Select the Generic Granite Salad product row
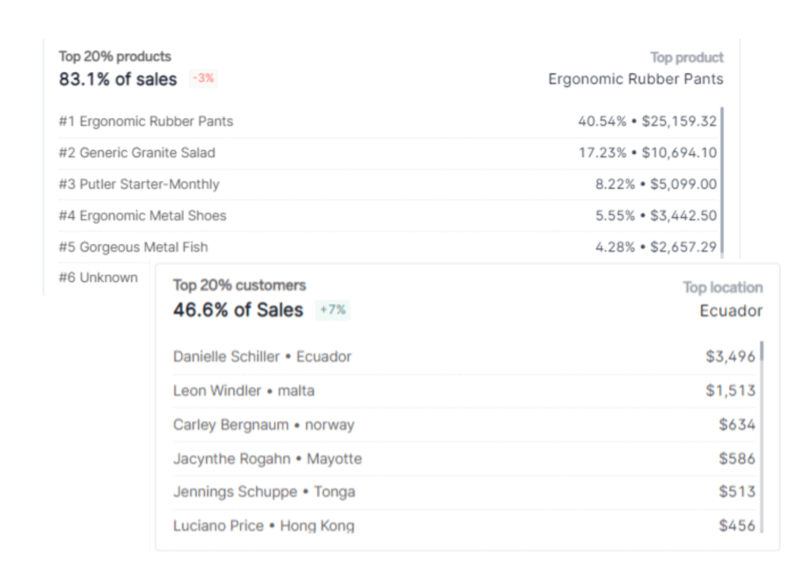809x583 pixels. tap(137, 152)
